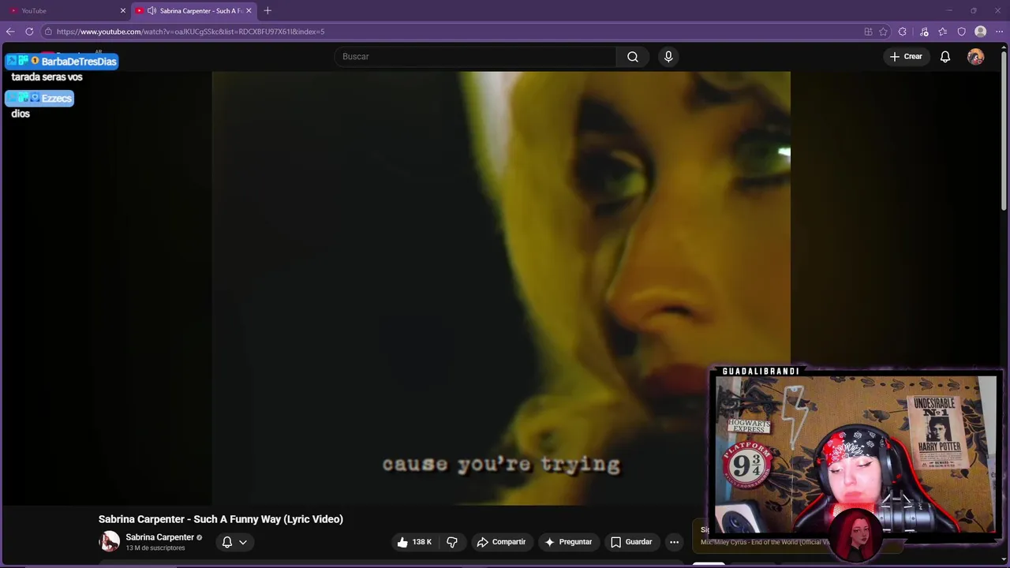Open the media control music icon

point(924,32)
